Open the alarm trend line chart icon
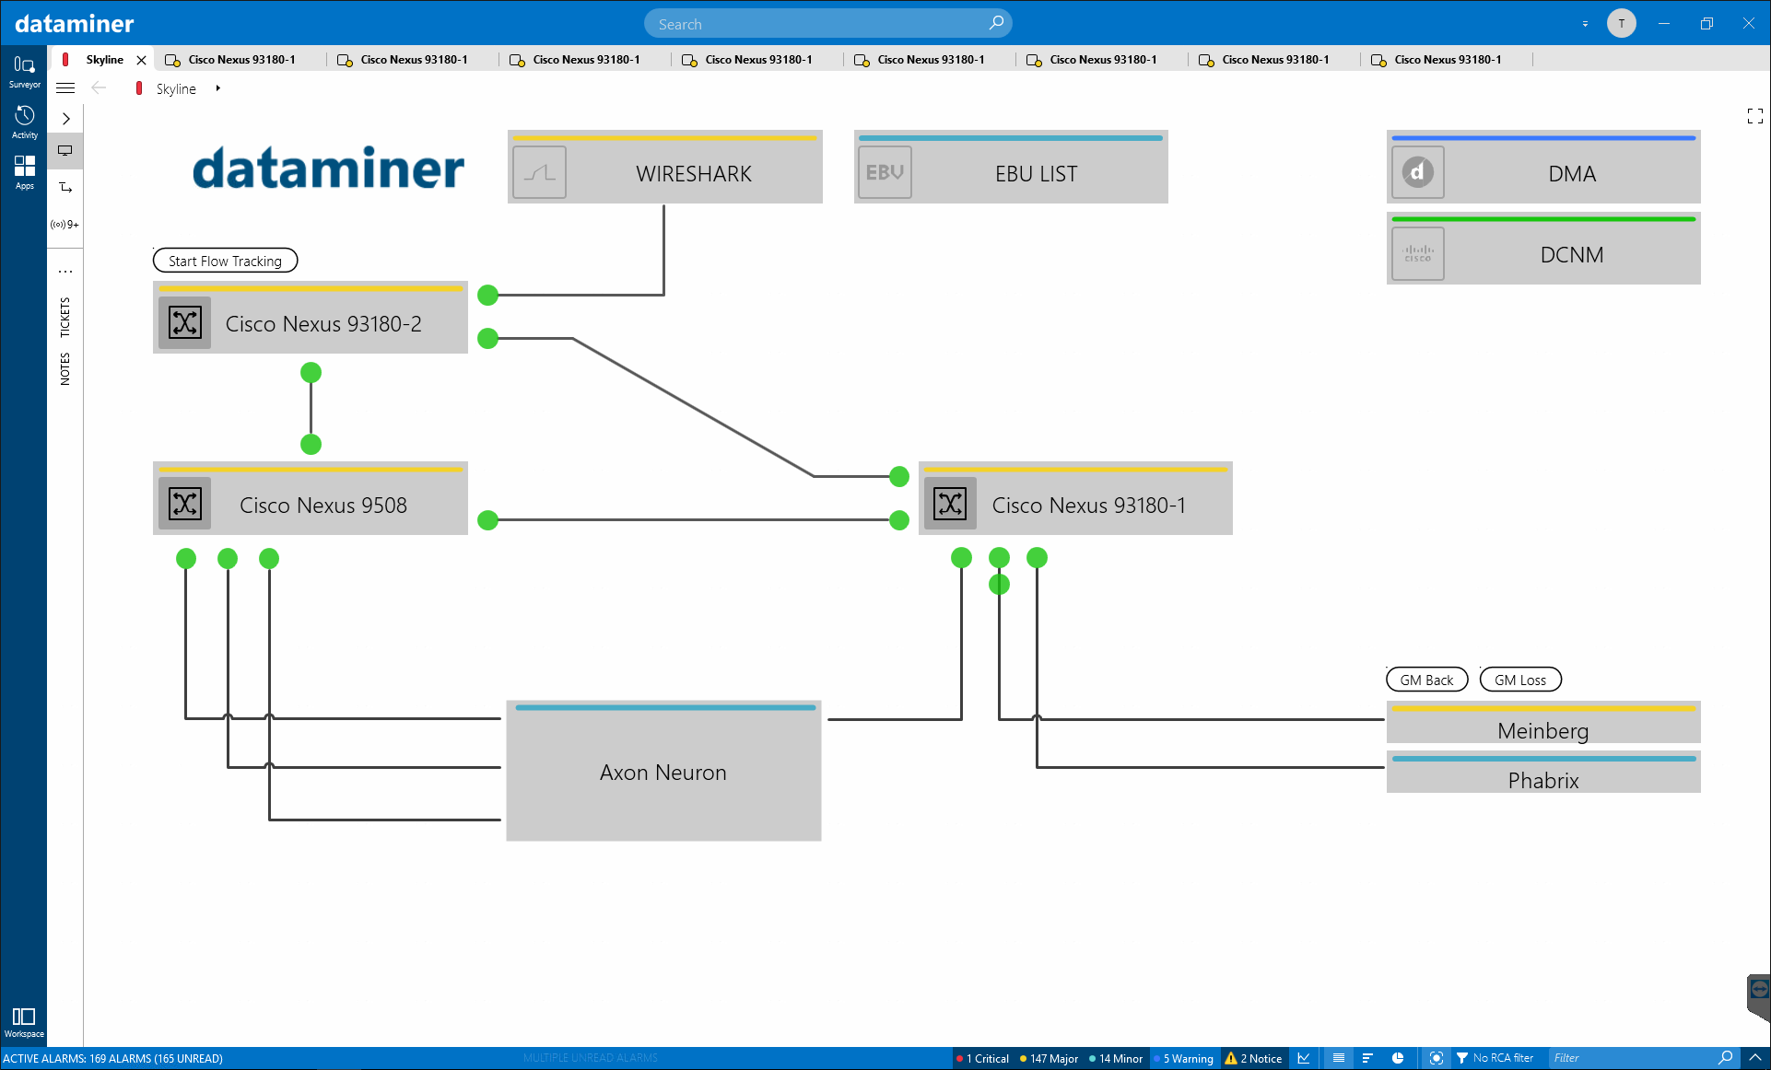The height and width of the screenshot is (1070, 1771). [x=1304, y=1058]
